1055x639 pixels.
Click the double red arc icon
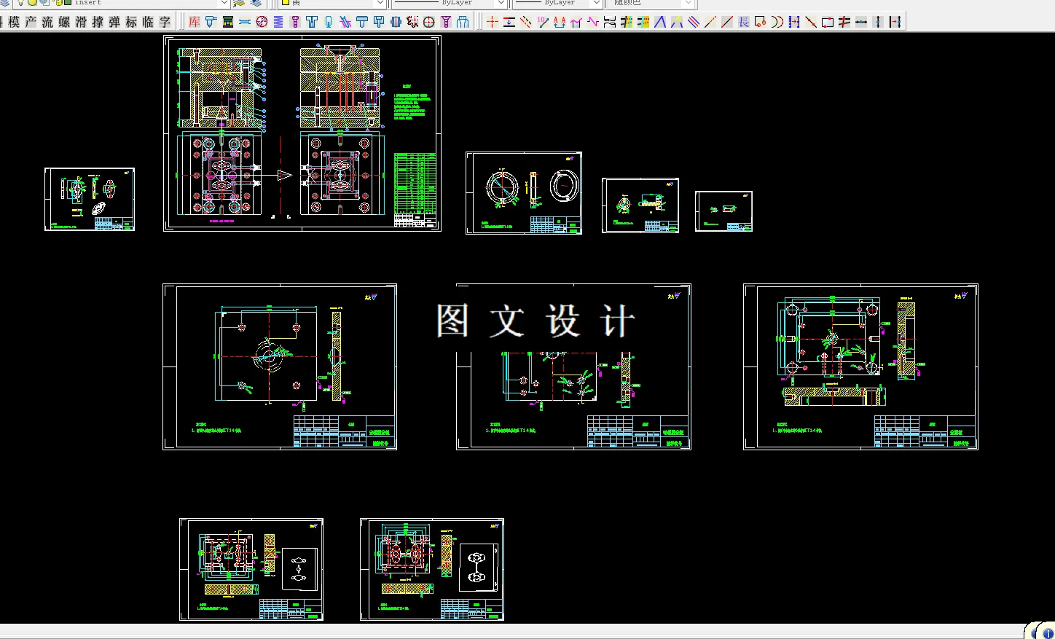pyautogui.click(x=777, y=22)
